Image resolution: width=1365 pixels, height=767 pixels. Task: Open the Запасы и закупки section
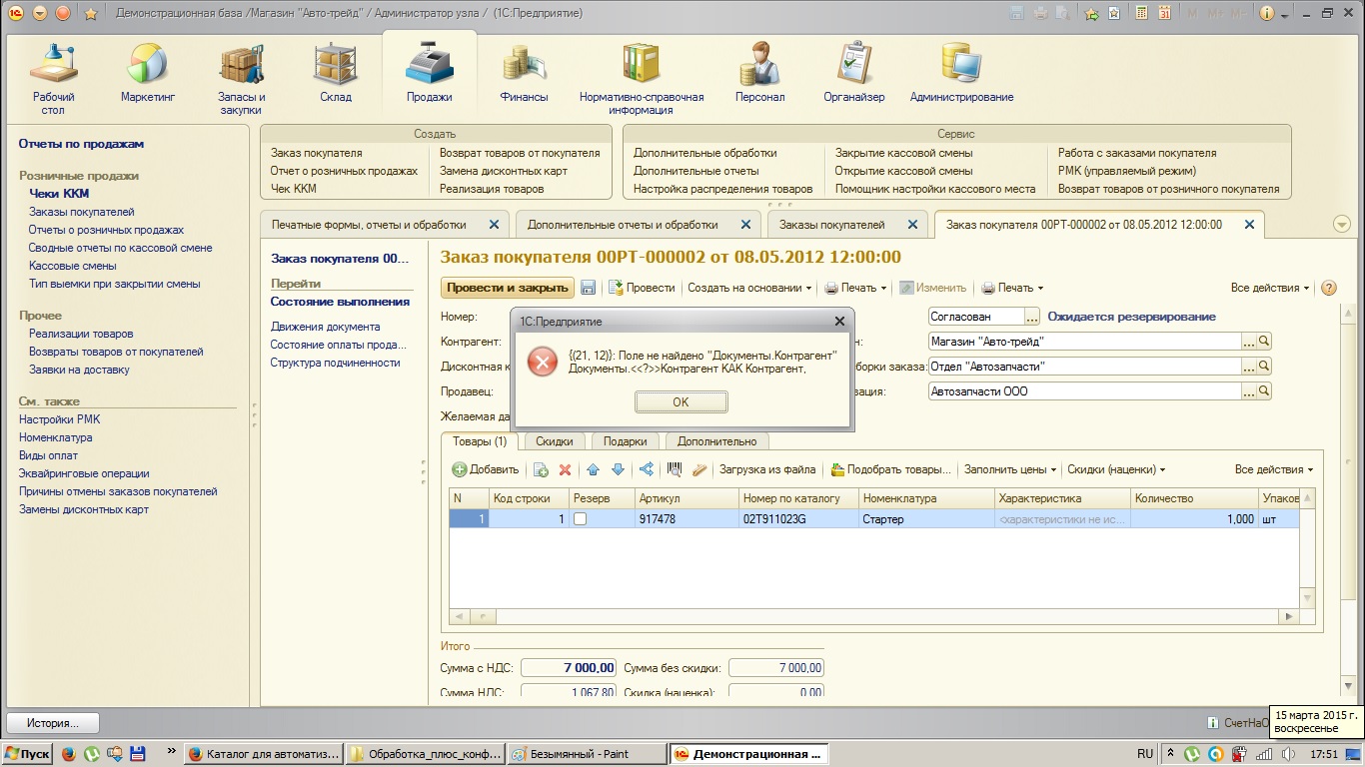pyautogui.click(x=242, y=78)
